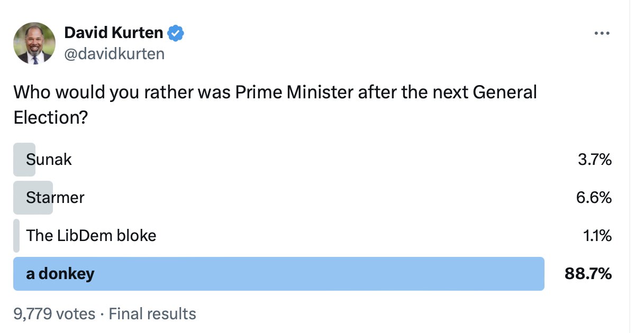Click the small gray Sunak result bar
Viewport: 635px width, 333px height.
(x=24, y=160)
